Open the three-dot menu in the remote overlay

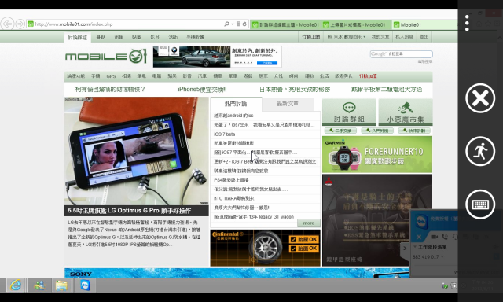pyautogui.click(x=467, y=23)
